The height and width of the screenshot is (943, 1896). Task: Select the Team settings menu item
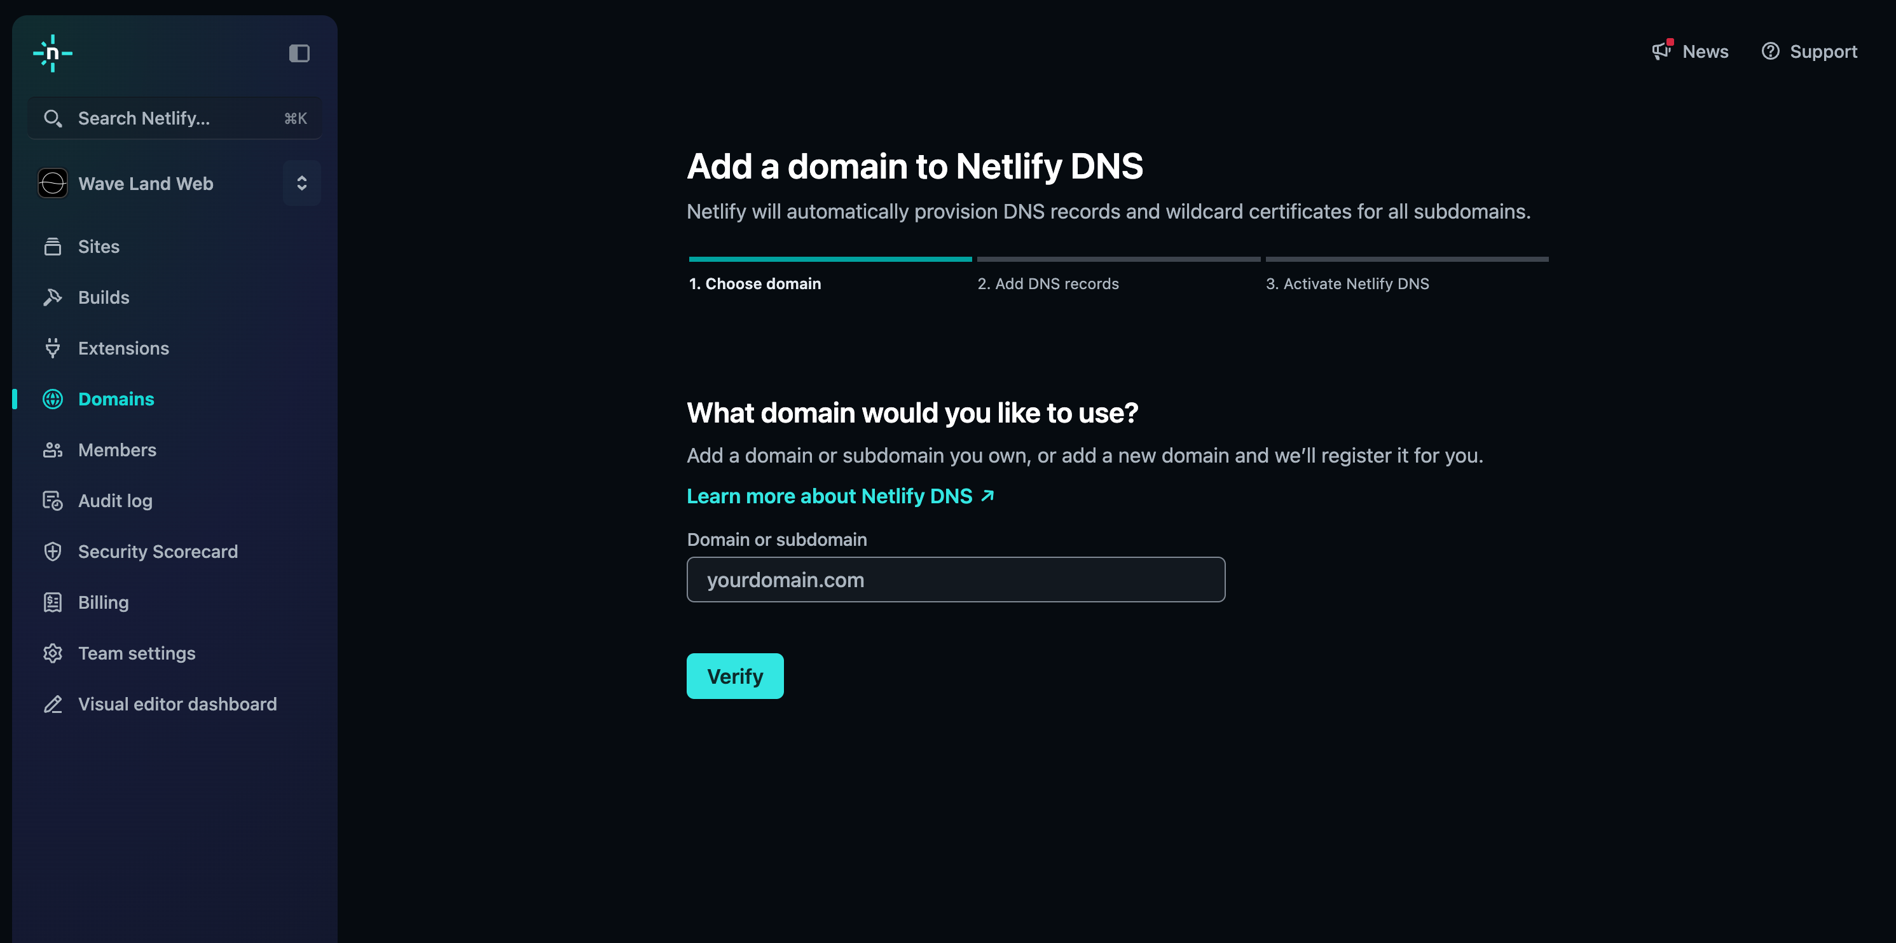click(x=137, y=653)
